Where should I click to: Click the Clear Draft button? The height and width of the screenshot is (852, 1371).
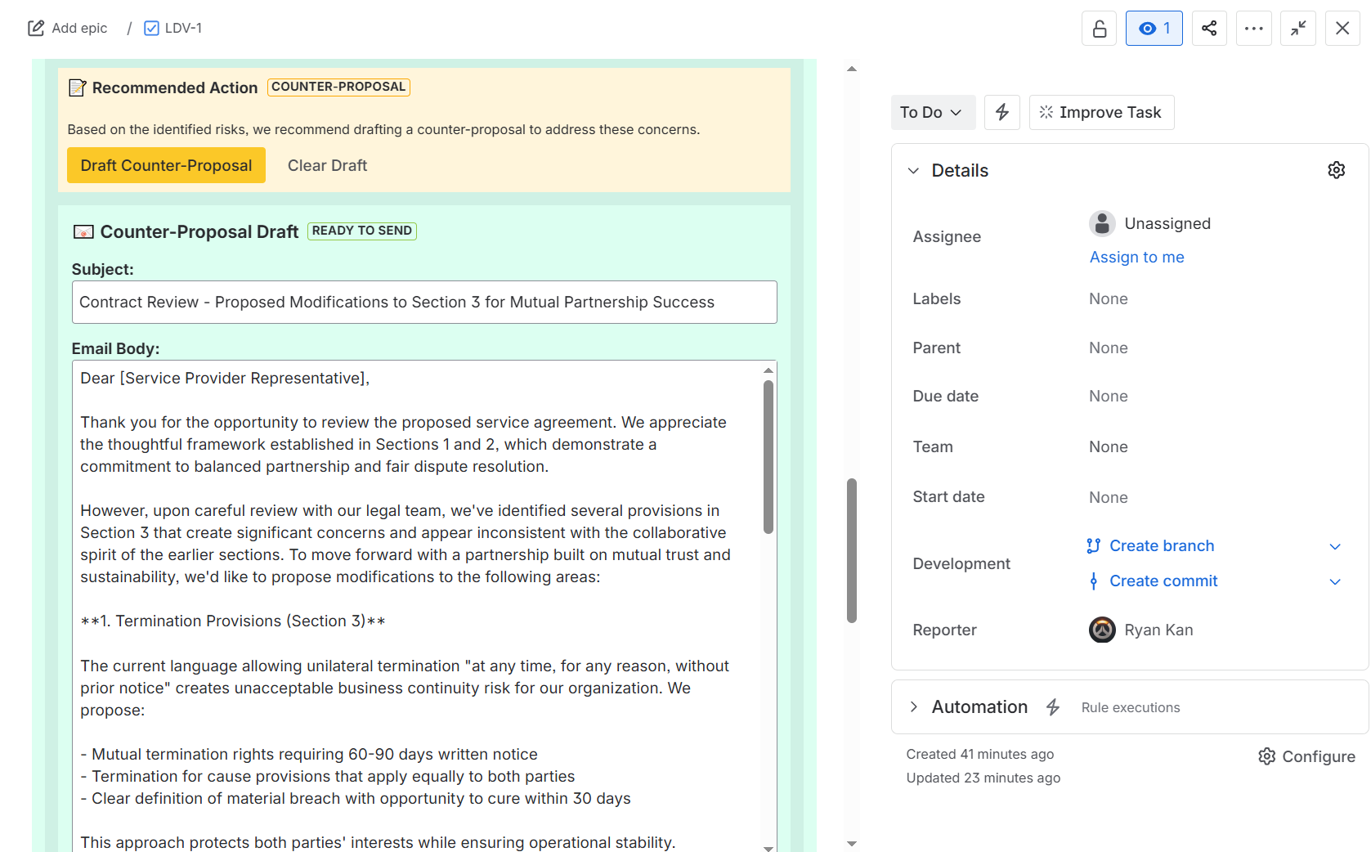click(327, 166)
